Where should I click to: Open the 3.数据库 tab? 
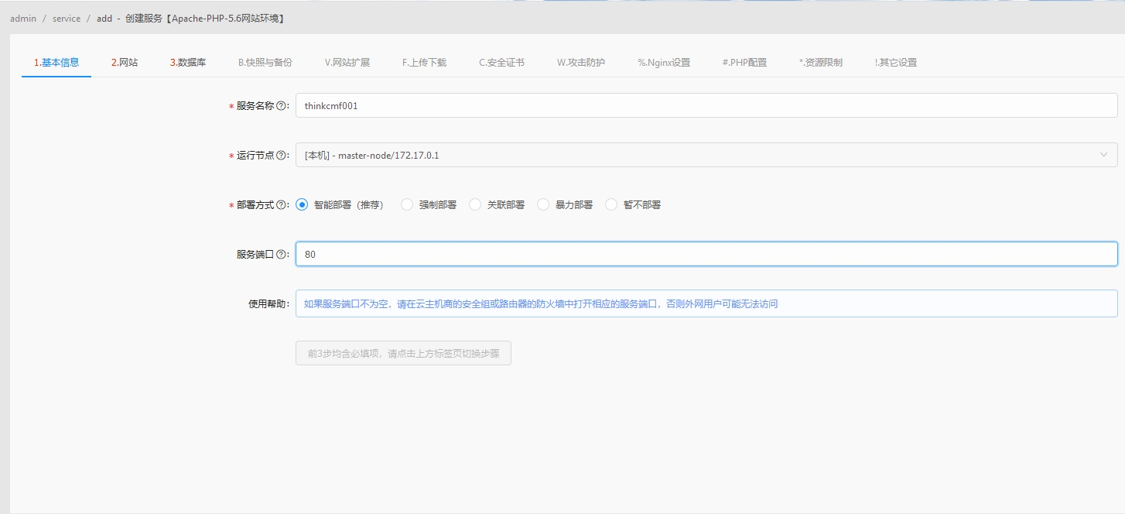click(x=188, y=63)
